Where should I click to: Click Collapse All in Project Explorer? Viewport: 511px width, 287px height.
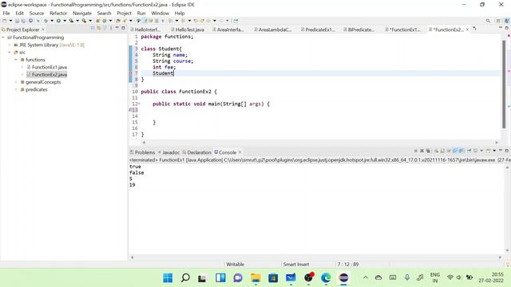coord(93,29)
